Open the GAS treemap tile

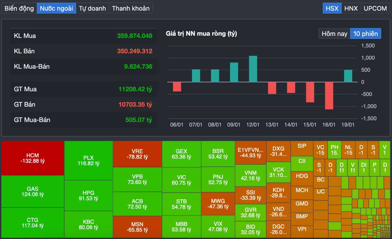click(x=33, y=191)
